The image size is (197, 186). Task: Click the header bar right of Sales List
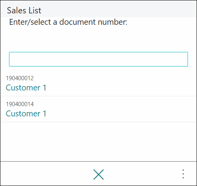[x=119, y=9]
